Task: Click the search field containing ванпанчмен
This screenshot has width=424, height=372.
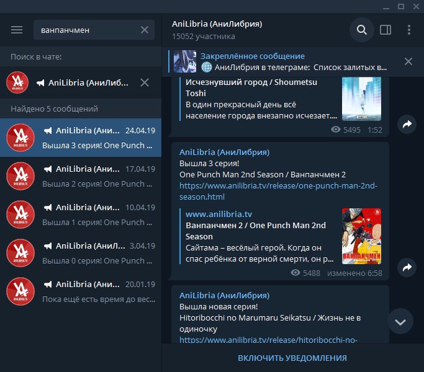Action: [94, 30]
